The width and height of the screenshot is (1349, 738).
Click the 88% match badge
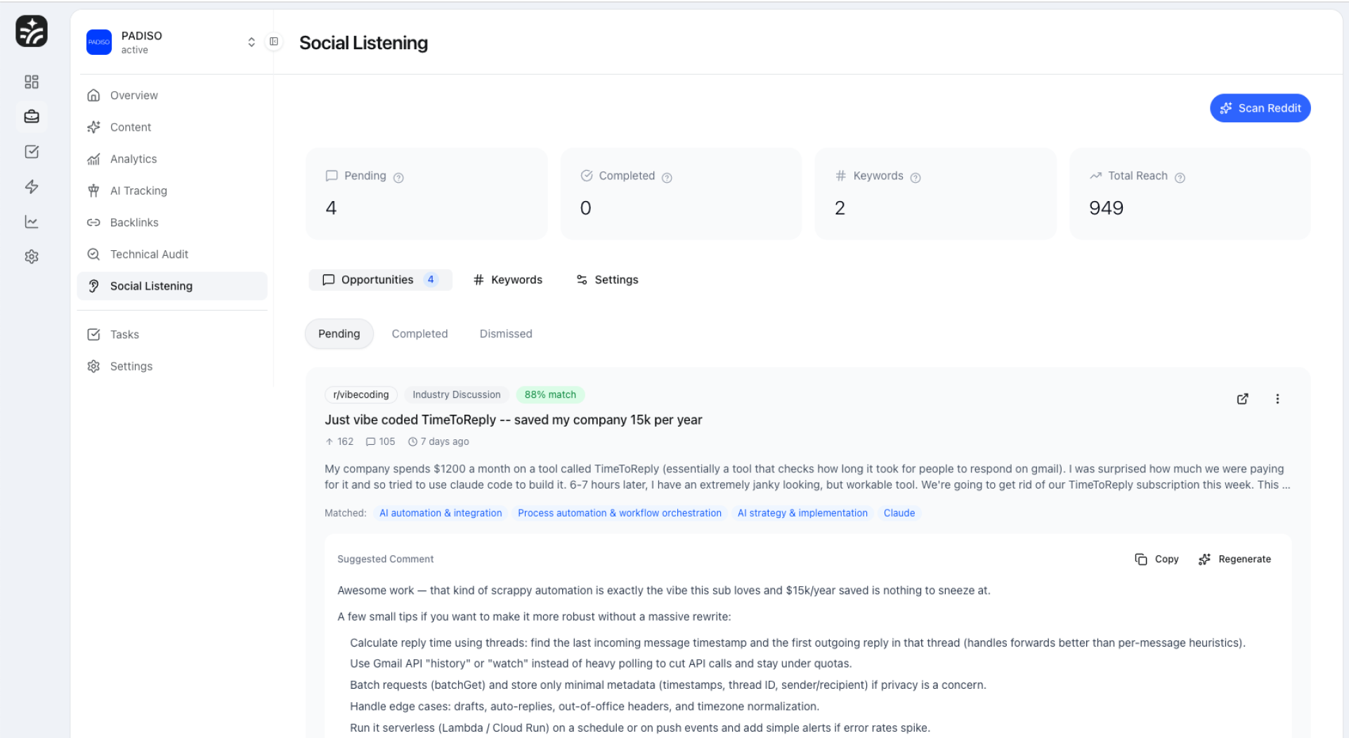(x=550, y=395)
